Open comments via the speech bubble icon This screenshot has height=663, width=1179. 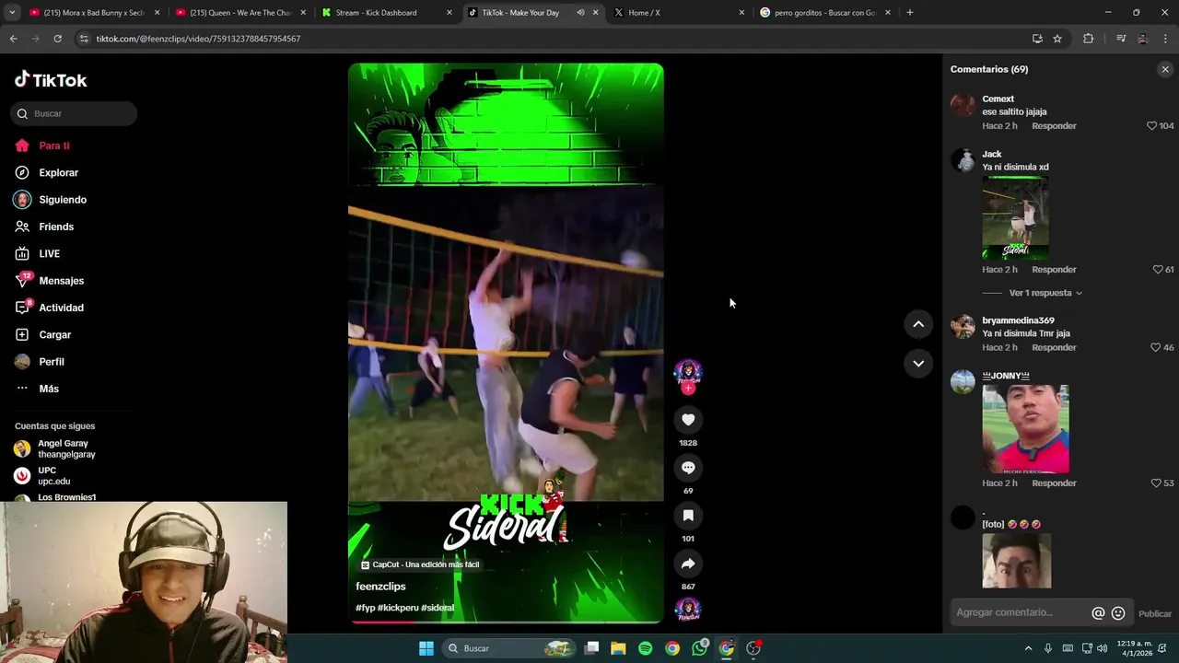click(x=688, y=468)
